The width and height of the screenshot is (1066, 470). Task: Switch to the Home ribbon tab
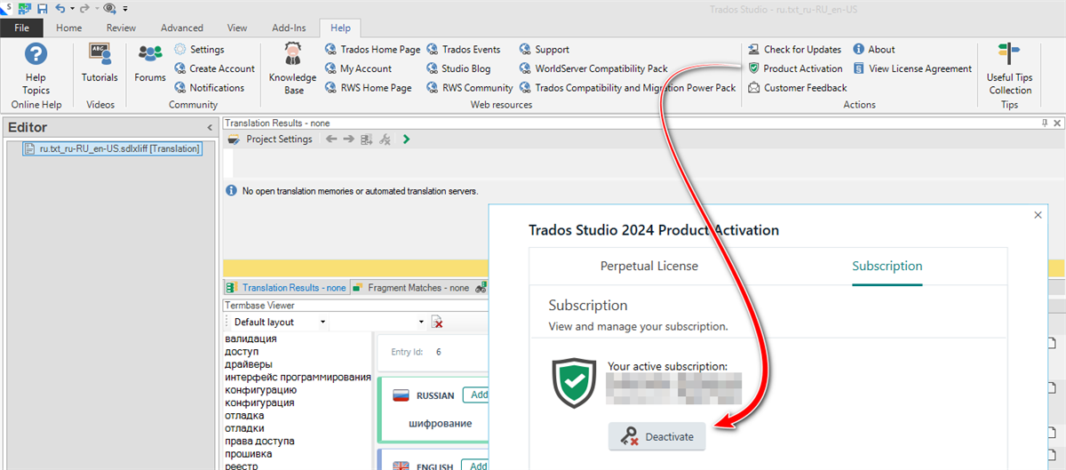pos(69,28)
